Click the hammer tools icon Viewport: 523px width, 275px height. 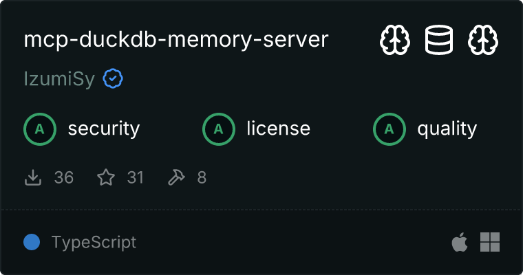176,177
